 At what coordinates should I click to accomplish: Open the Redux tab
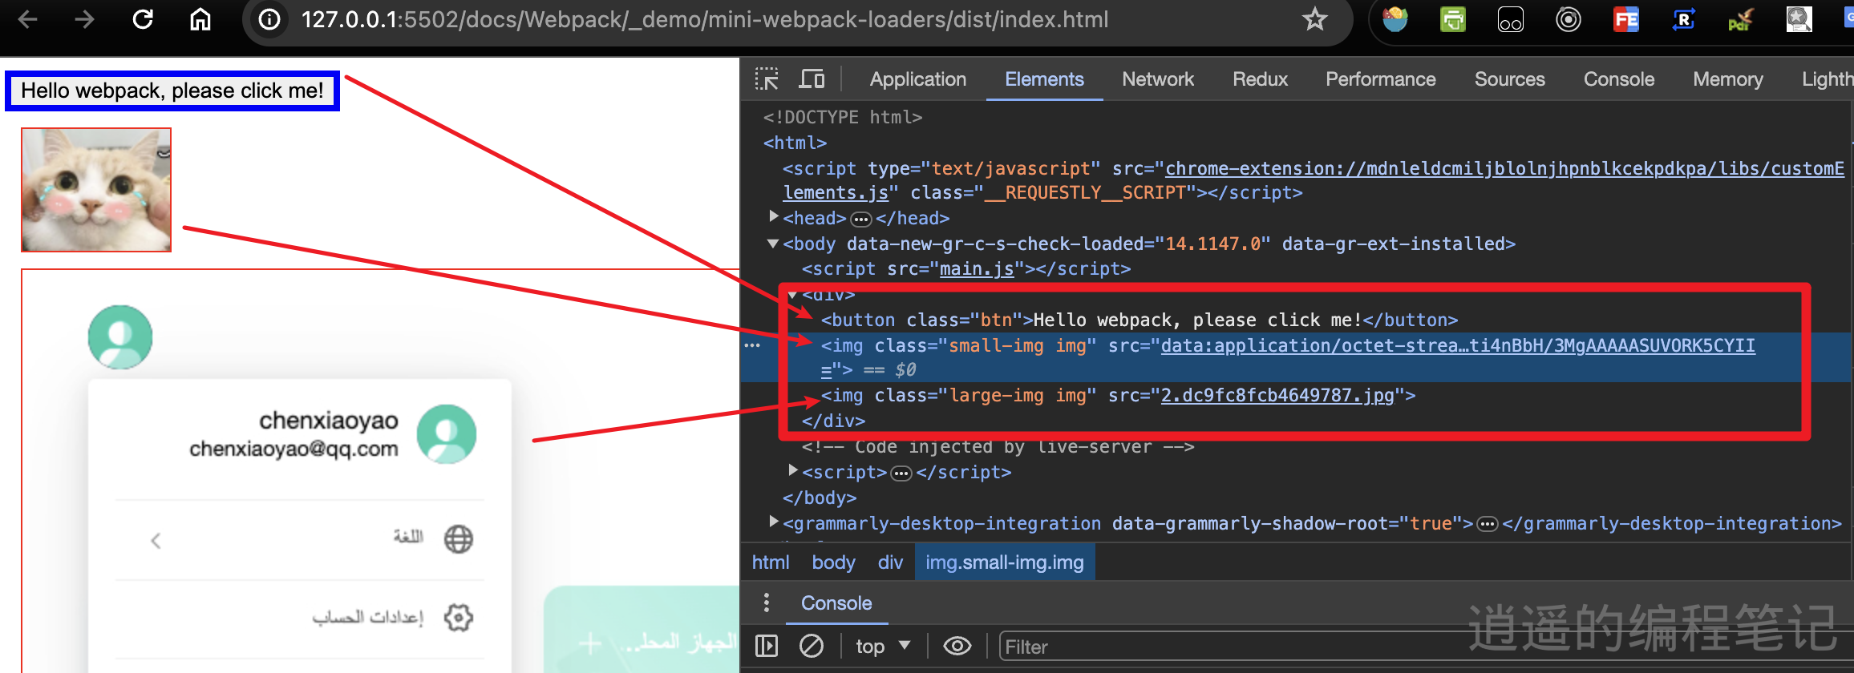pos(1260,79)
